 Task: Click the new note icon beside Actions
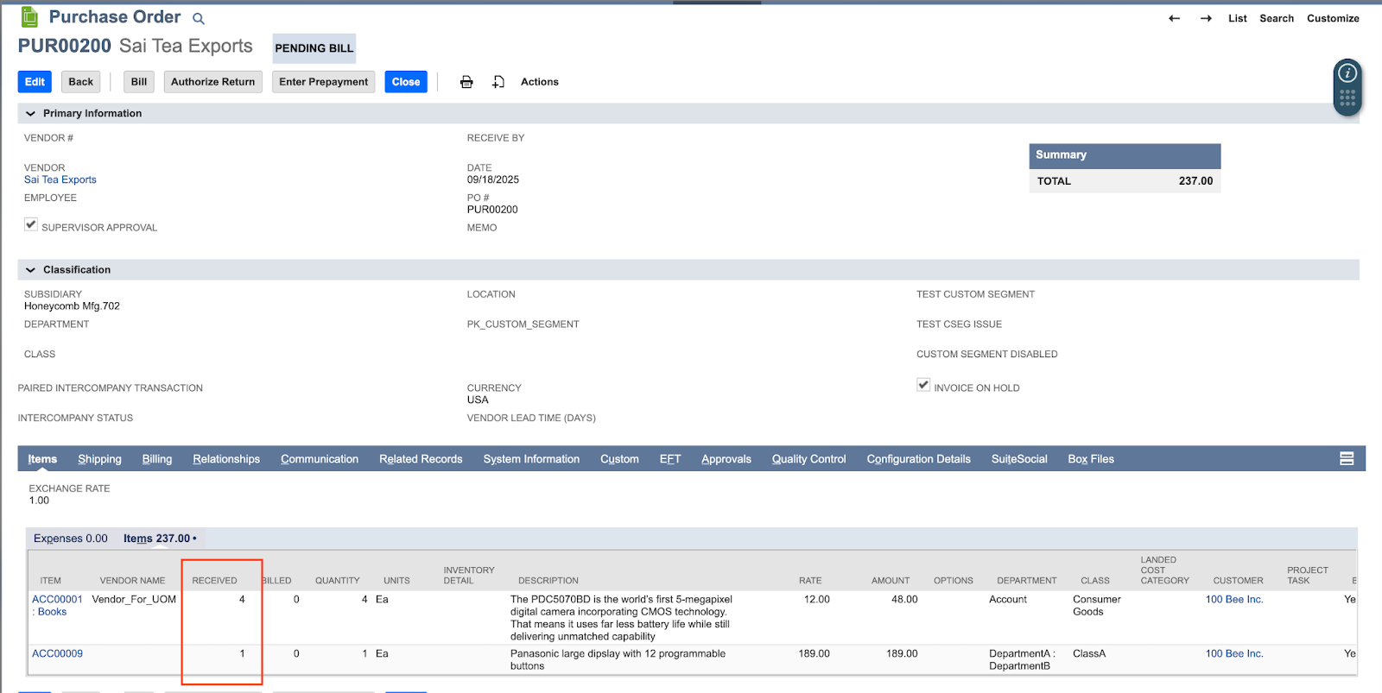[x=498, y=82]
